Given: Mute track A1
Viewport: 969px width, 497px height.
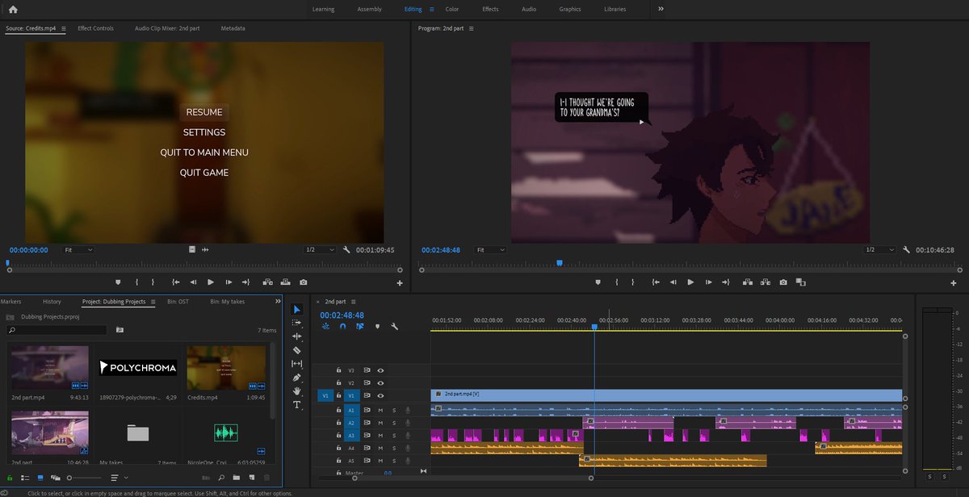Looking at the screenshot, I should (x=380, y=410).
